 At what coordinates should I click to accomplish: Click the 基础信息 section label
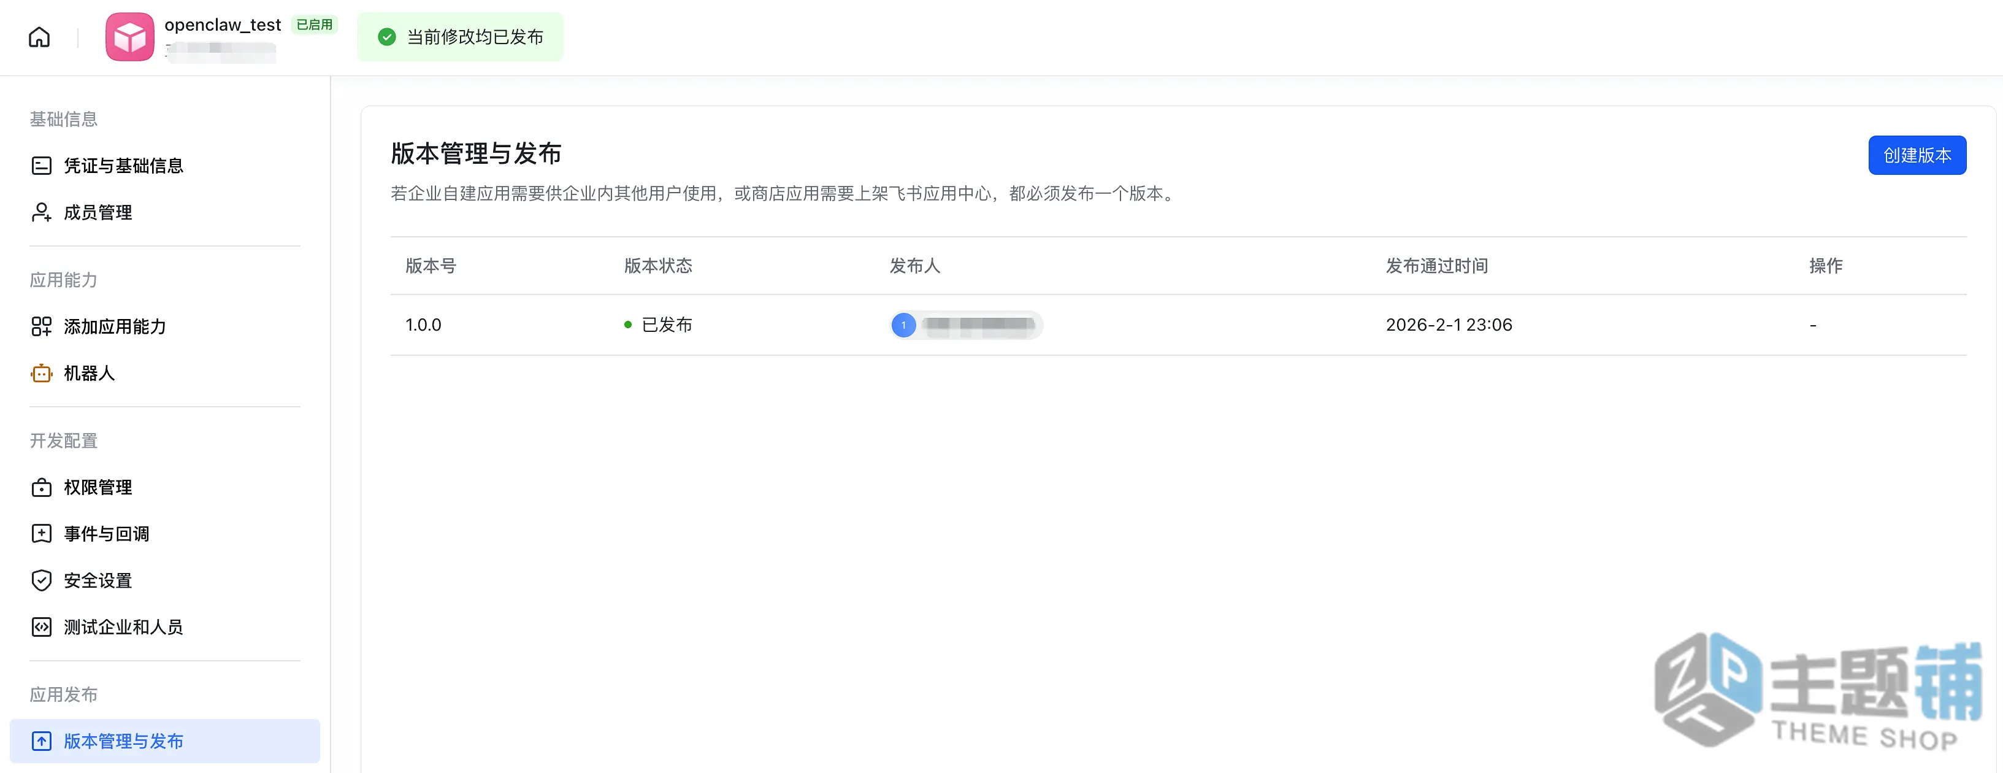(x=64, y=119)
